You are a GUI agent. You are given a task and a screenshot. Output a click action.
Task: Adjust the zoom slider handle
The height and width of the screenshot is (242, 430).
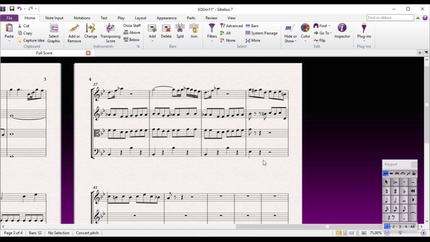[x=400, y=233]
